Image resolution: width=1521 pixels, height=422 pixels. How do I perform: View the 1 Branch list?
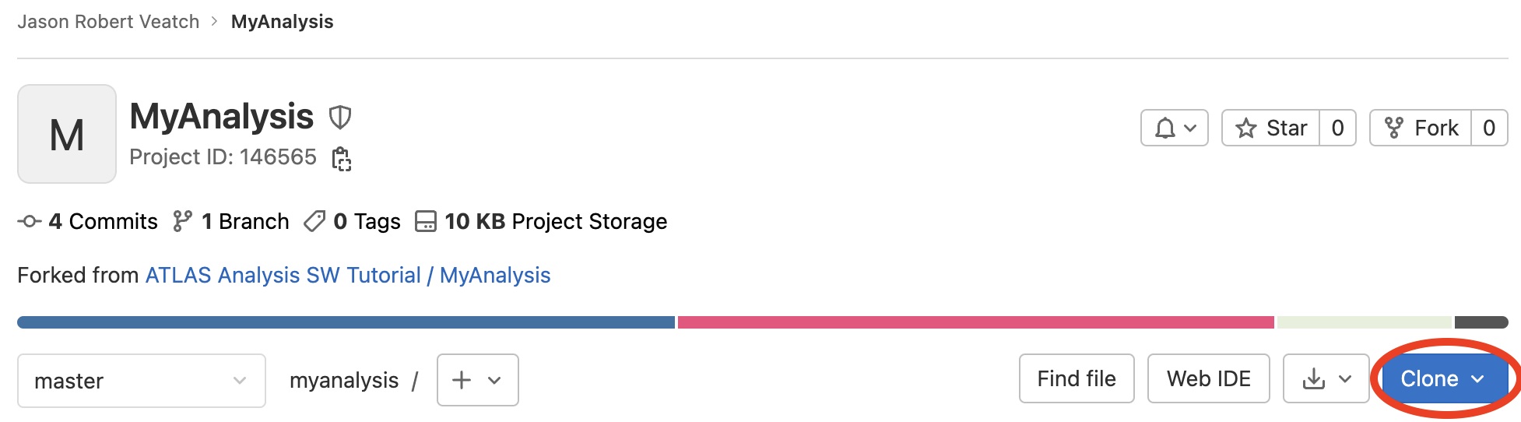pos(231,222)
